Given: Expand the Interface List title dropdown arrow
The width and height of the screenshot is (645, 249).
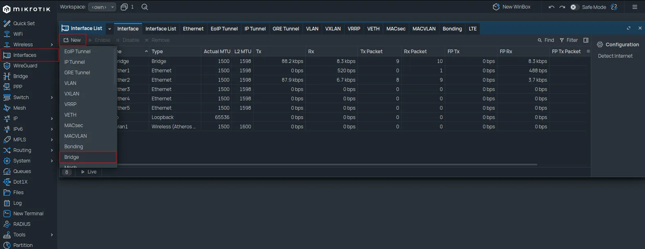Looking at the screenshot, I should pyautogui.click(x=110, y=29).
